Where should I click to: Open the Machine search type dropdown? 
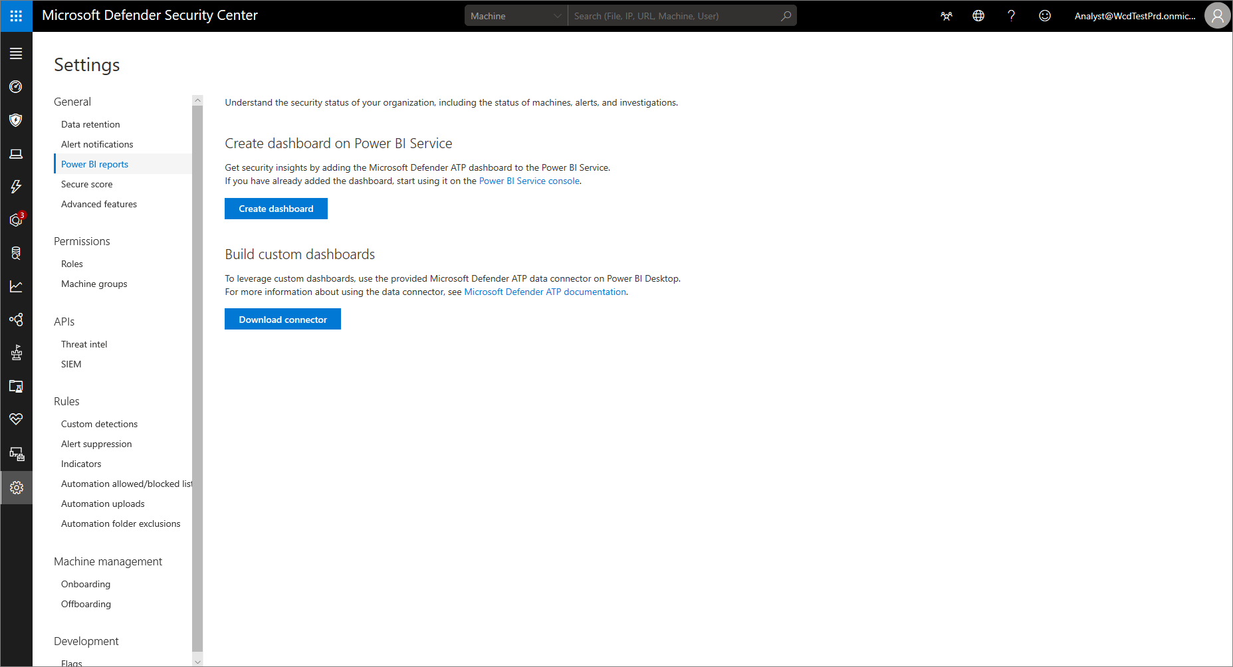pos(516,16)
